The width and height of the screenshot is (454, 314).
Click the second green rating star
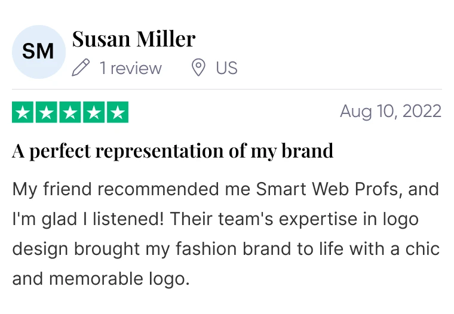tap(47, 112)
